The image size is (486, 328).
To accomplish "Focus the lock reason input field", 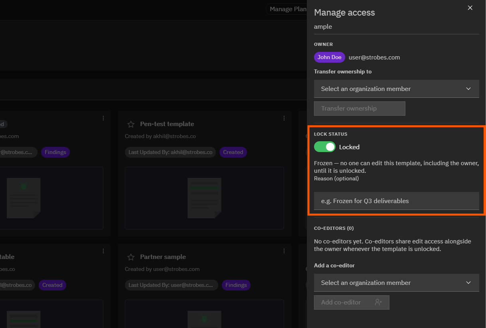I will click(397, 201).
